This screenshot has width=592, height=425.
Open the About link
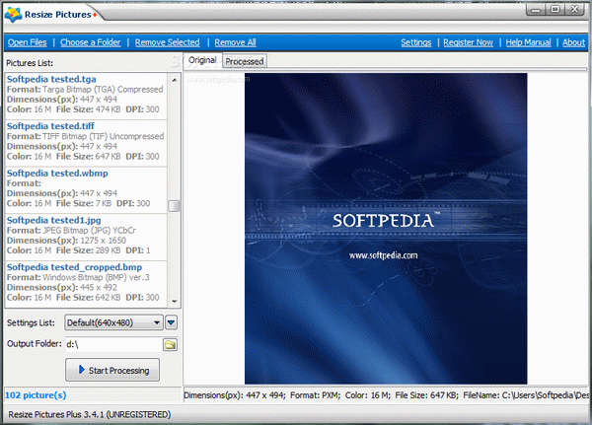[x=573, y=42]
